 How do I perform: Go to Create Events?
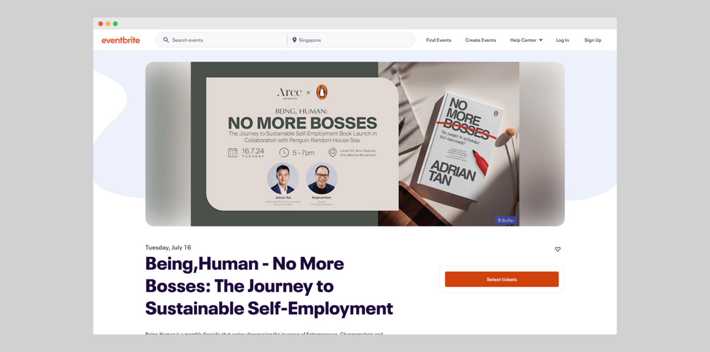click(480, 40)
